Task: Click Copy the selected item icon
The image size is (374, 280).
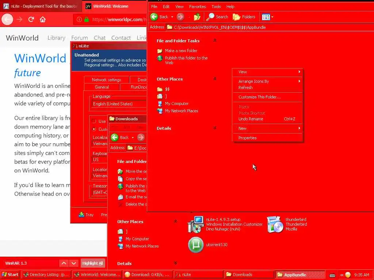Action: (x=121, y=179)
